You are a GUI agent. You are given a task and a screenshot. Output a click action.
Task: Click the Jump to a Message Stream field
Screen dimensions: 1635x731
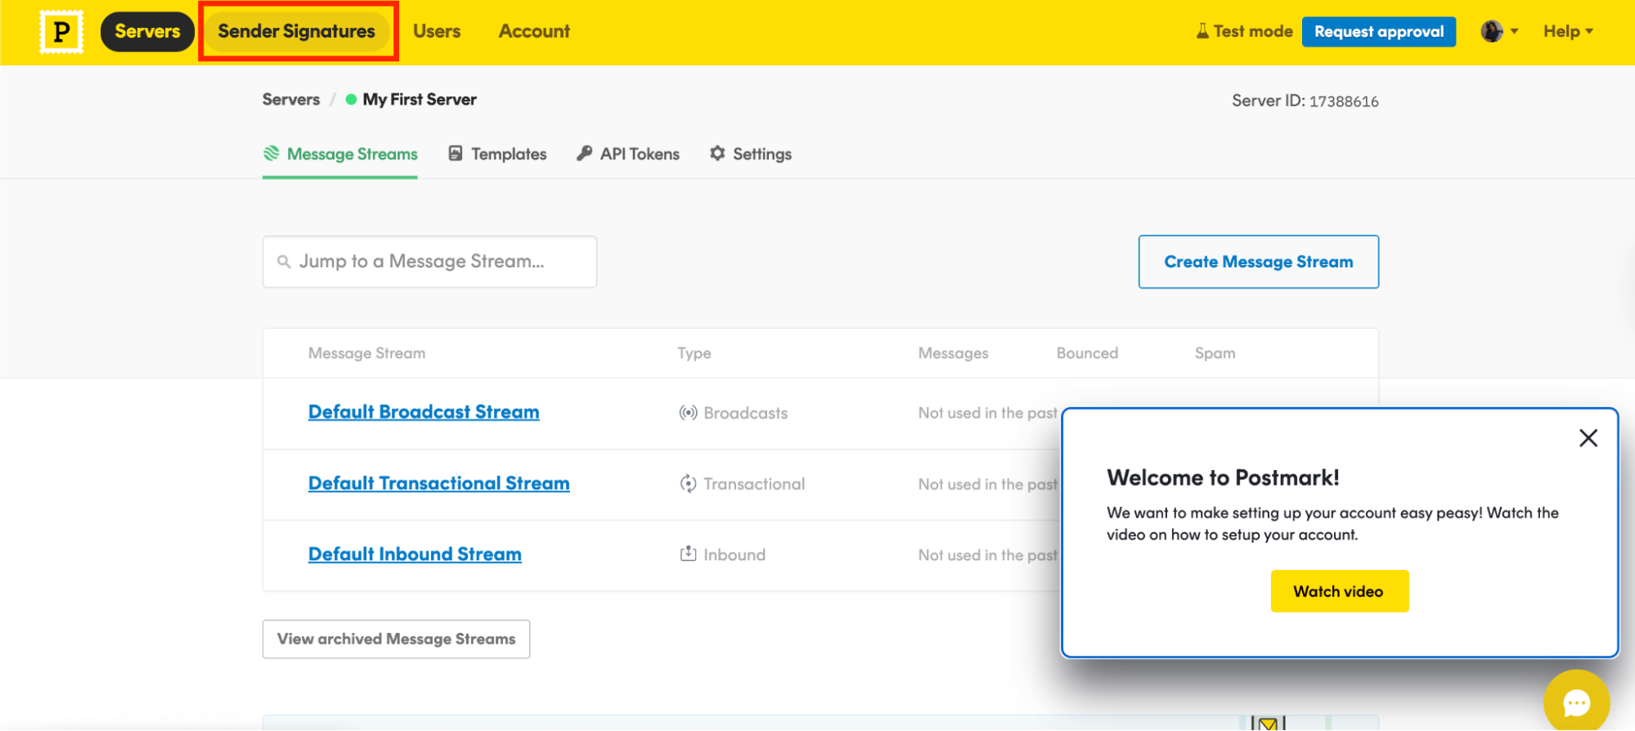click(429, 262)
